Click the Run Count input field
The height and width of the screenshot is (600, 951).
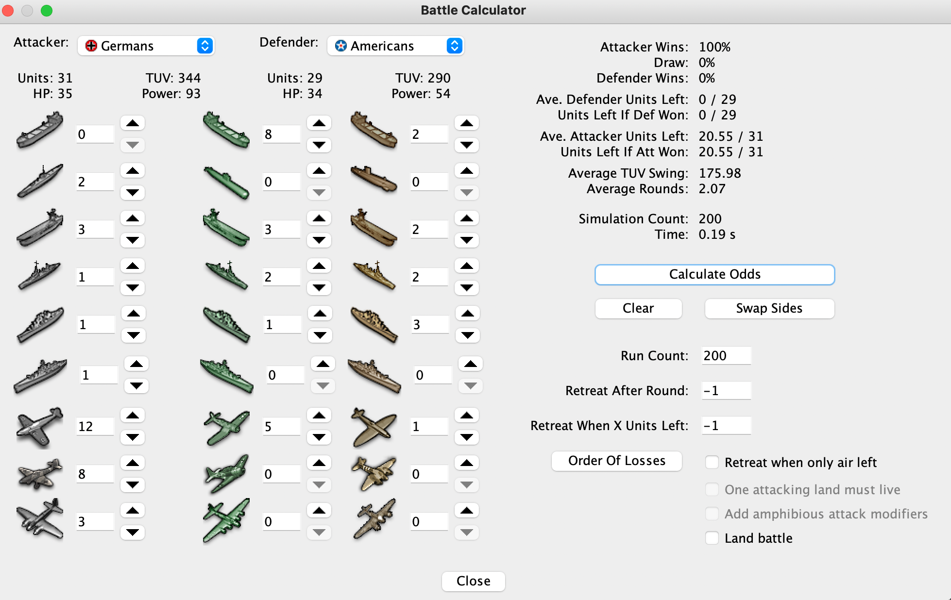tap(726, 355)
